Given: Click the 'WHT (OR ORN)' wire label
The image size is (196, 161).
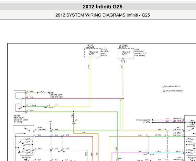Looking at the screenshot, I should (42, 128).
